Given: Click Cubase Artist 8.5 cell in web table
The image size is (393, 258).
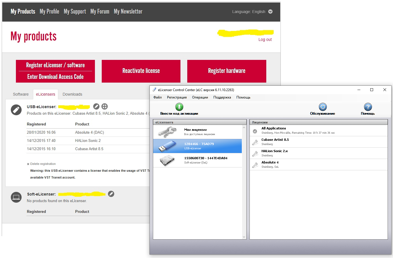Looking at the screenshot, I should coord(89,149).
